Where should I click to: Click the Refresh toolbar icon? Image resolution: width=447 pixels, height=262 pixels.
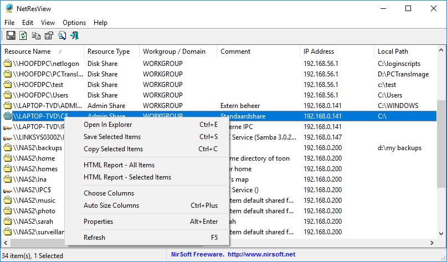tap(23, 36)
